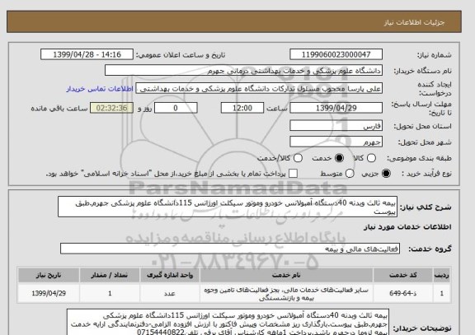Image resolution: width=475 pixels, height=335 pixels.
Task: Click the announcement date field 1399/04/28 - 14:16
Action: pos(87,54)
